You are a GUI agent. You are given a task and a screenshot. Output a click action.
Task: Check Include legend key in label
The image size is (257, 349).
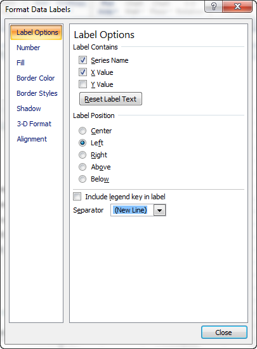tap(77, 197)
